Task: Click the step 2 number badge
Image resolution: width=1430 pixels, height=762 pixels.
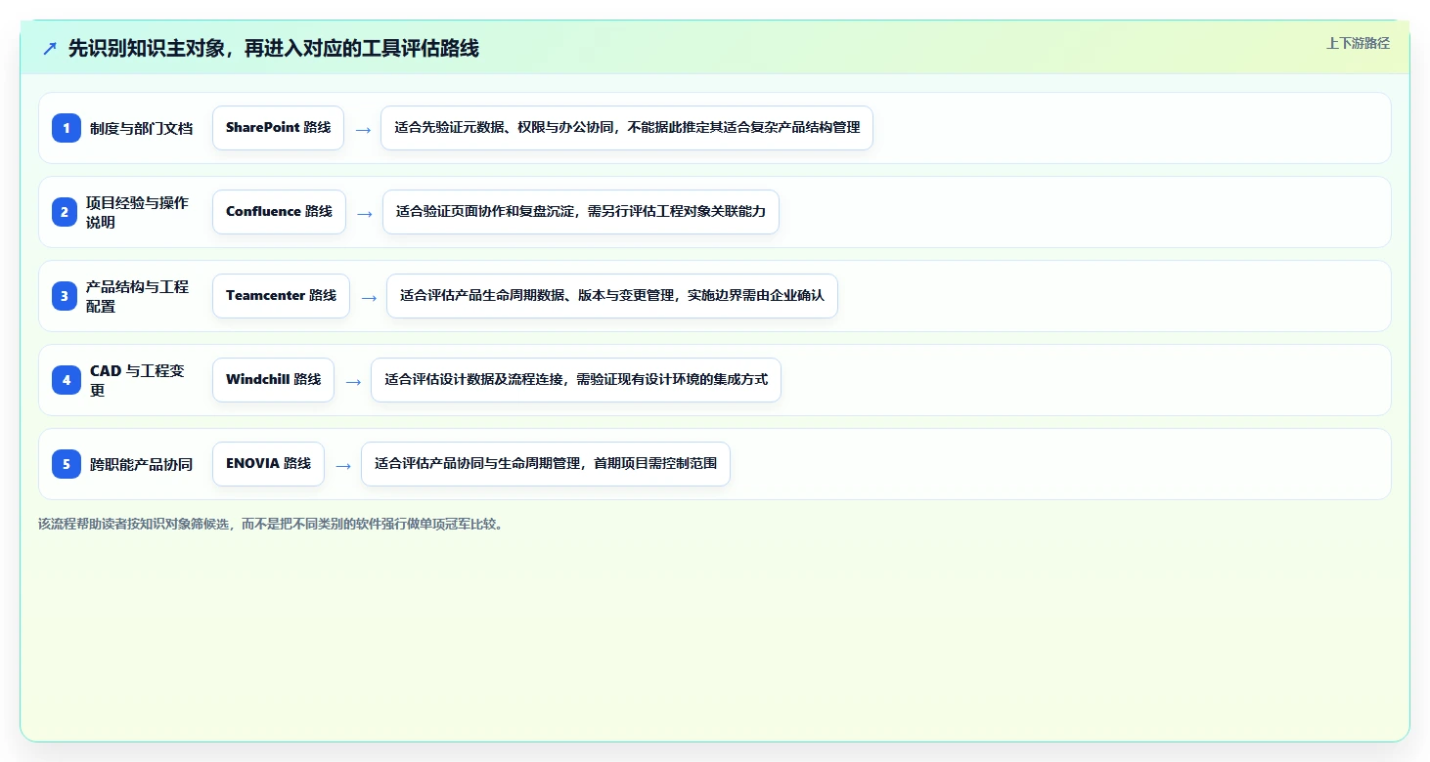Action: (x=65, y=212)
